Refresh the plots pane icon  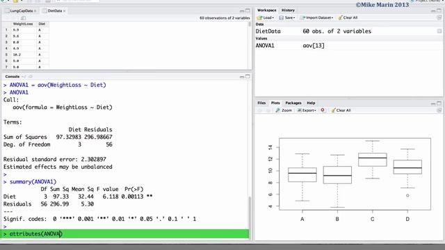tap(439, 110)
